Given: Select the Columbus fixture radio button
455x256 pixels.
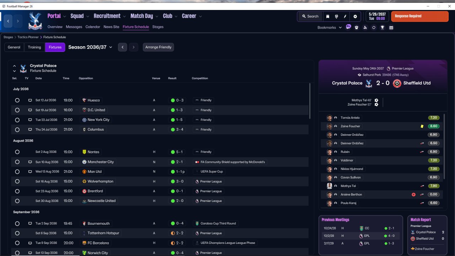Looking at the screenshot, I should 17,130.
